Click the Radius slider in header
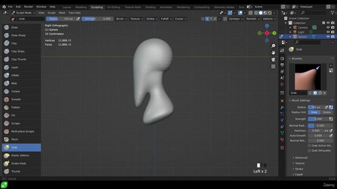337x189 pixels. [61, 19]
